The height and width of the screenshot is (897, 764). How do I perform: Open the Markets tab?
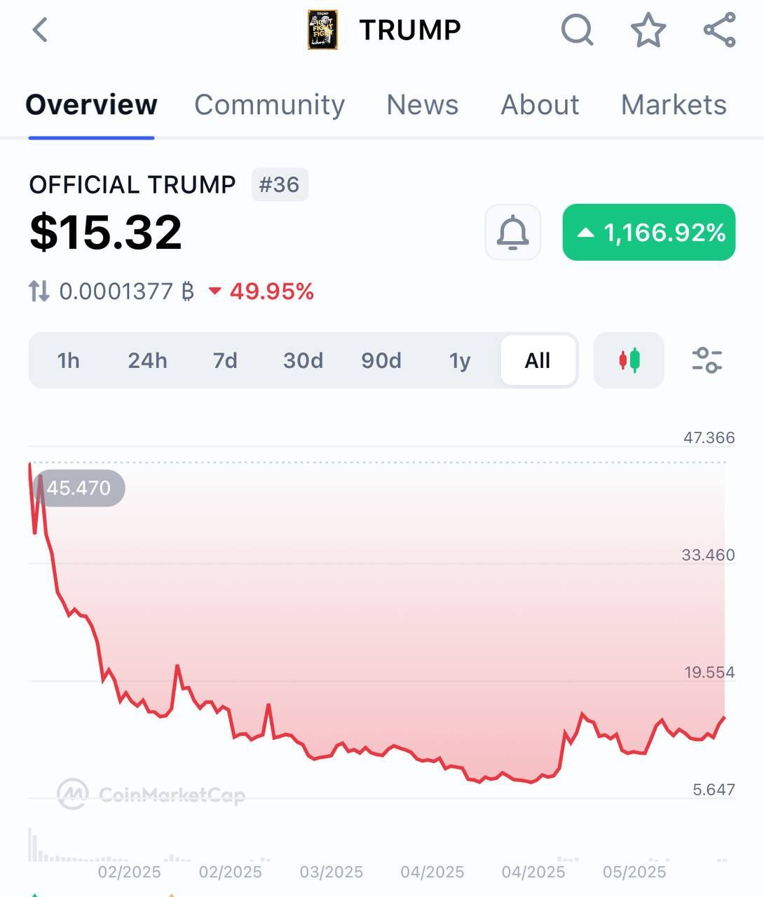[x=674, y=105]
